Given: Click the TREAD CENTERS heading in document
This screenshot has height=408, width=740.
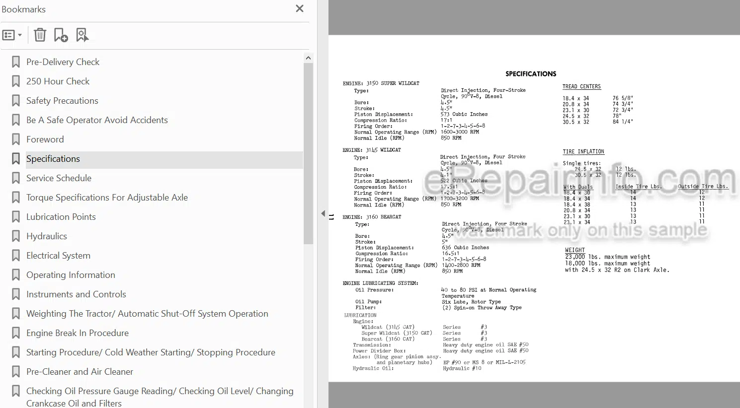Looking at the screenshot, I should [581, 86].
